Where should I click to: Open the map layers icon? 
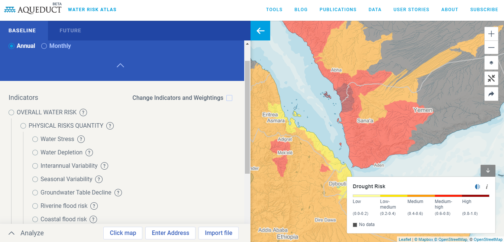click(x=491, y=63)
